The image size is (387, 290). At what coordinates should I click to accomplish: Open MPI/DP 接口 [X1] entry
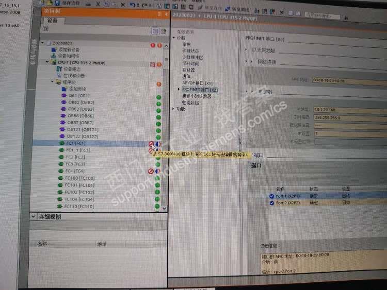coord(197,83)
